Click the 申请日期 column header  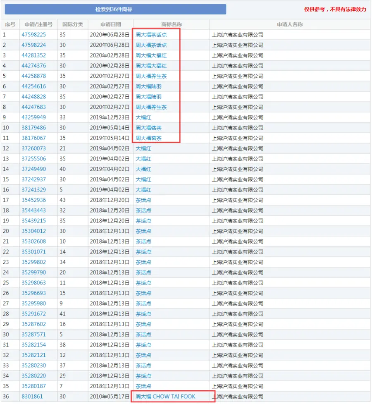[x=111, y=24]
